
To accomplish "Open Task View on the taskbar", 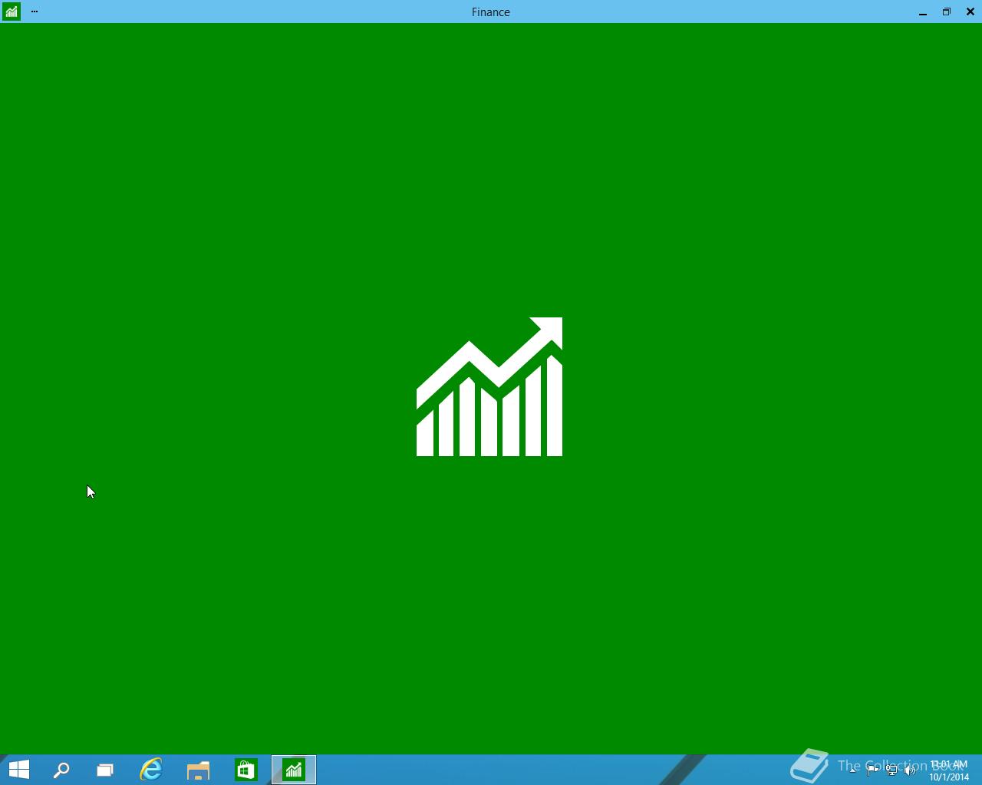I will tap(105, 770).
